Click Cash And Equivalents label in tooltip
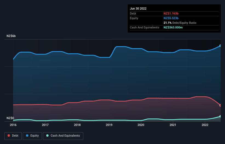This screenshot has height=144, width=225. pos(144,27)
